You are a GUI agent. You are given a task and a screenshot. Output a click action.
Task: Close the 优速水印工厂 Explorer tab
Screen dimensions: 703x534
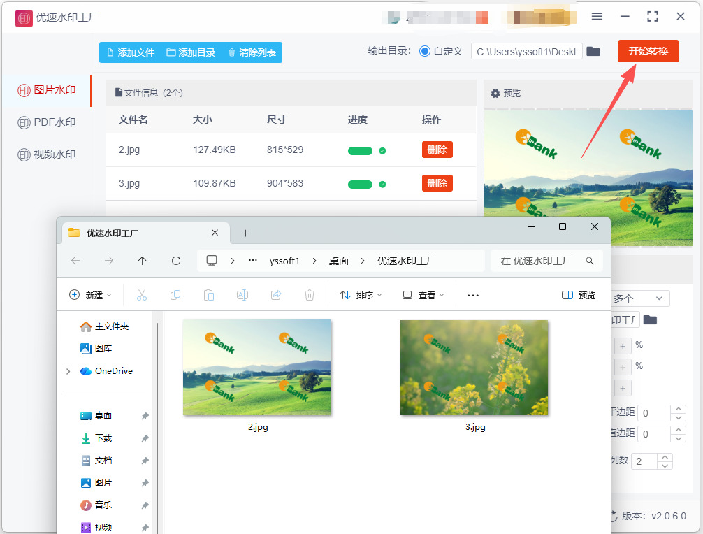(x=215, y=233)
